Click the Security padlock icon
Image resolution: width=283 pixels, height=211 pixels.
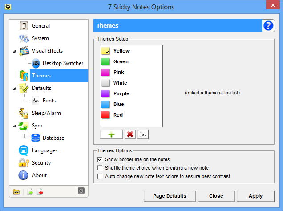coord(24,163)
